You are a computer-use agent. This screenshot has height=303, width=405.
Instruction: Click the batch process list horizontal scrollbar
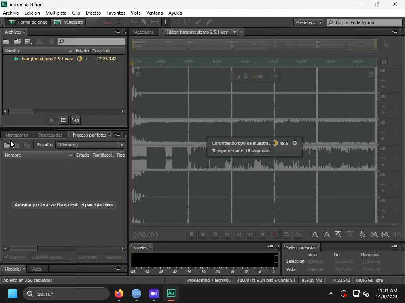64,249
